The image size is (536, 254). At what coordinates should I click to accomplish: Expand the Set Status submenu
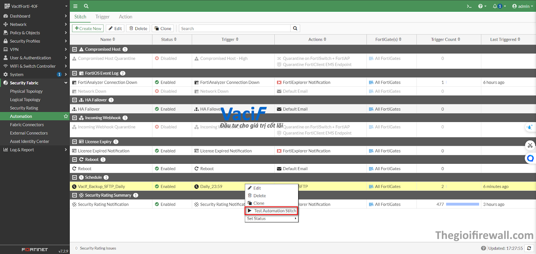271,219
